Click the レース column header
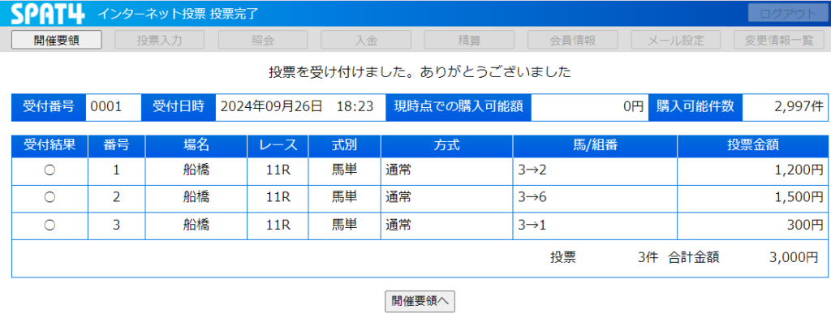 [278, 146]
